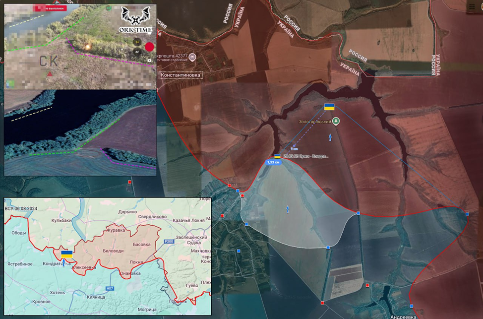Click the red triangle marker in drone feed
Viewport: 483px width, 319px height.
click(x=50, y=74)
